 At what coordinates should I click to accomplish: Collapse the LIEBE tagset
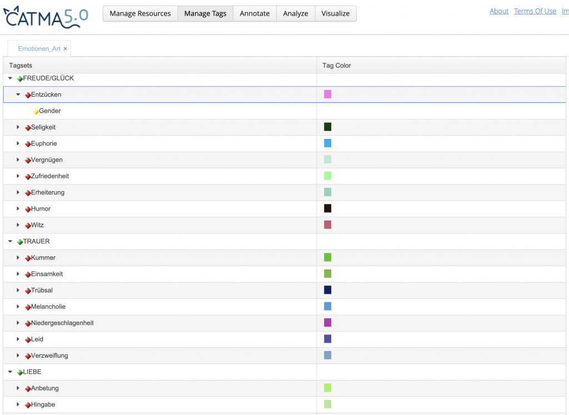click(10, 372)
